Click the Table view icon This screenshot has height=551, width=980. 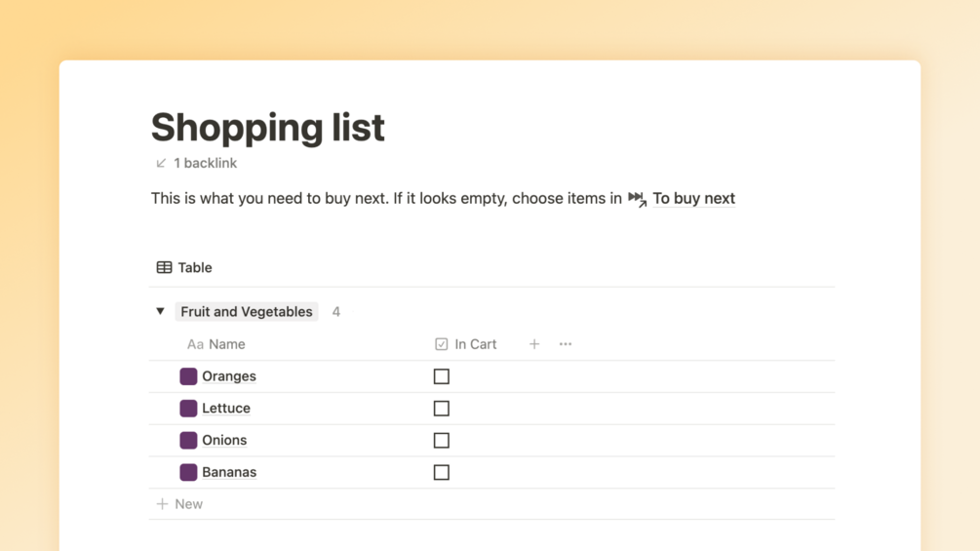pyautogui.click(x=164, y=267)
